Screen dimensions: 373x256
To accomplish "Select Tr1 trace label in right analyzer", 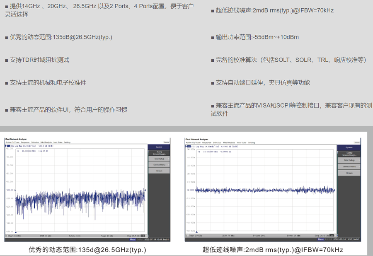I will [189, 147].
